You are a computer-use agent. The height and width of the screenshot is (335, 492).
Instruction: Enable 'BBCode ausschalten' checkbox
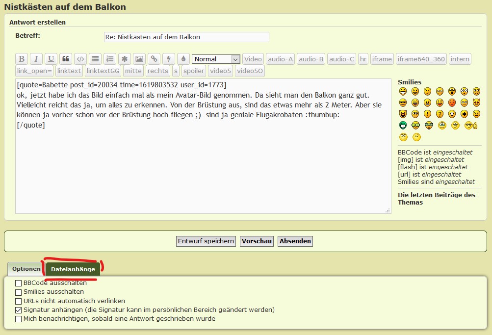tap(19, 283)
